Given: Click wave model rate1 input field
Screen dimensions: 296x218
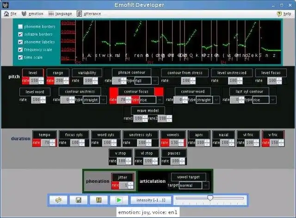Looking at the screenshot, I should pyautogui.click(x=138, y=118).
